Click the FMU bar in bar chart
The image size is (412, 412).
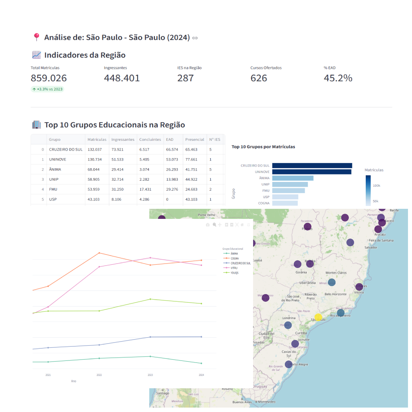point(288,190)
